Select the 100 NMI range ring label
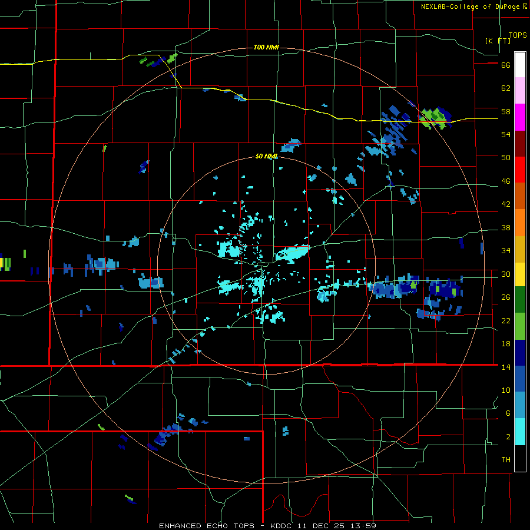The width and height of the screenshot is (530, 530). (266, 47)
